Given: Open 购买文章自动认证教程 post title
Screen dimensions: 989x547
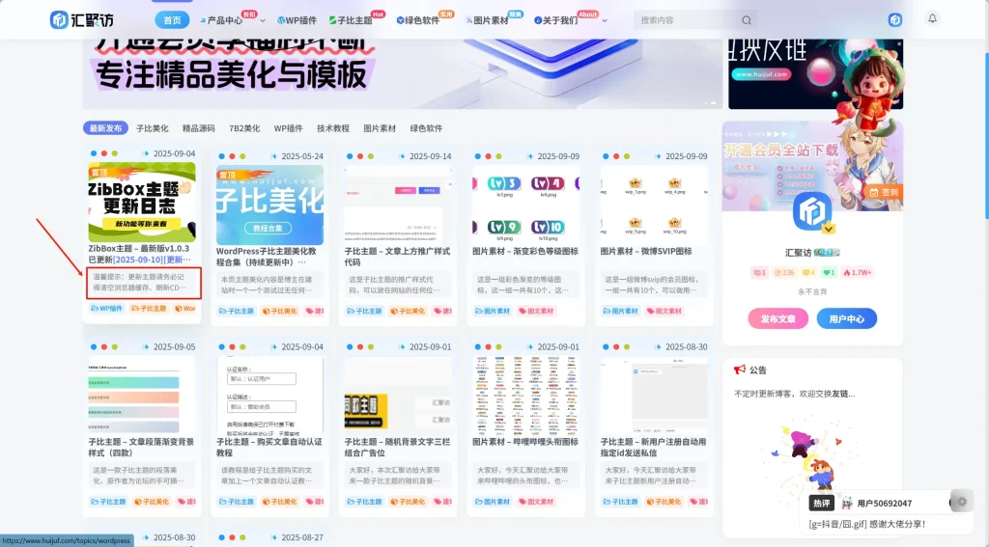Looking at the screenshot, I should [x=269, y=447].
